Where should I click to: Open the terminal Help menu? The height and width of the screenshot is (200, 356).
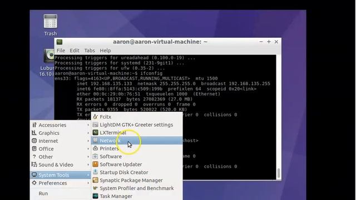pos(105,51)
